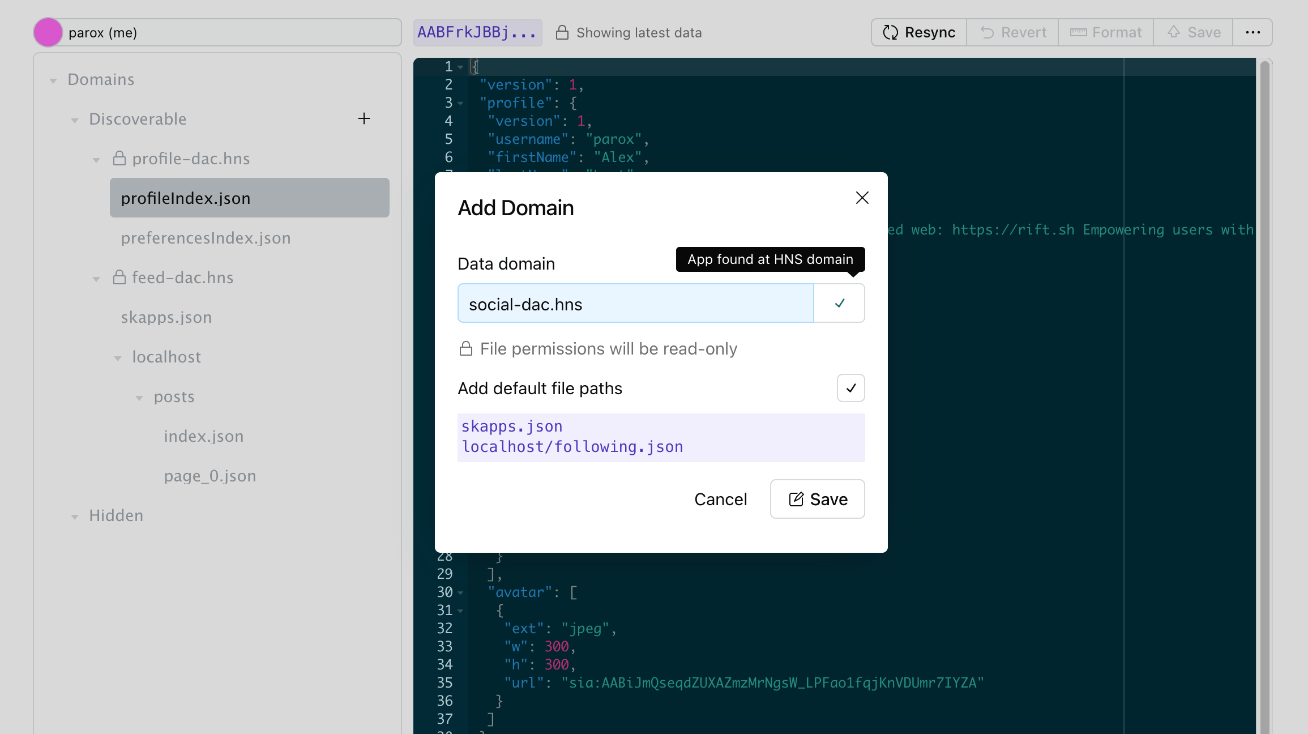Click the domain validation checkmark button

839,304
